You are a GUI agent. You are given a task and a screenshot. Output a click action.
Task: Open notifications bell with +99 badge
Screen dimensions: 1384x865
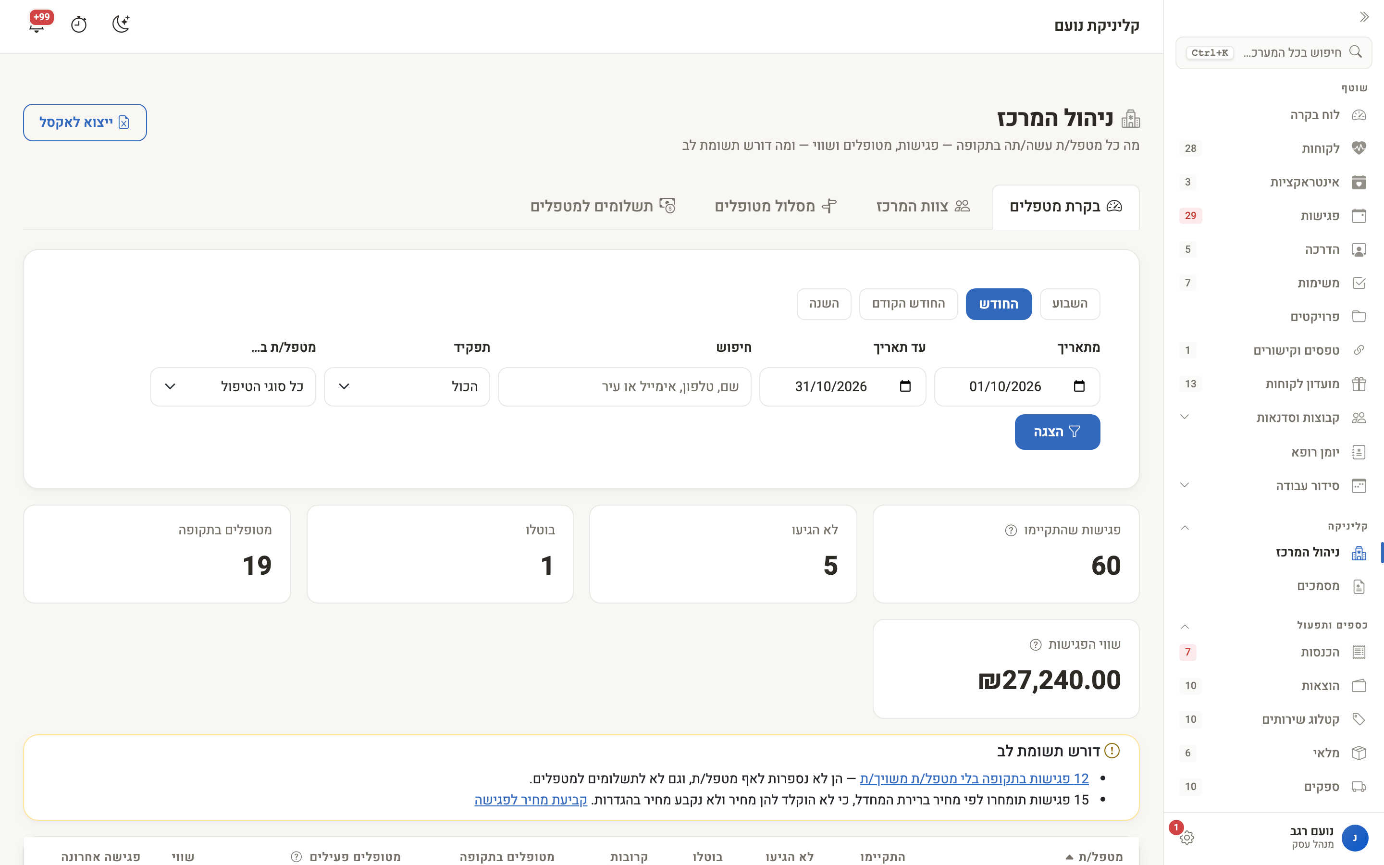pyautogui.click(x=37, y=24)
